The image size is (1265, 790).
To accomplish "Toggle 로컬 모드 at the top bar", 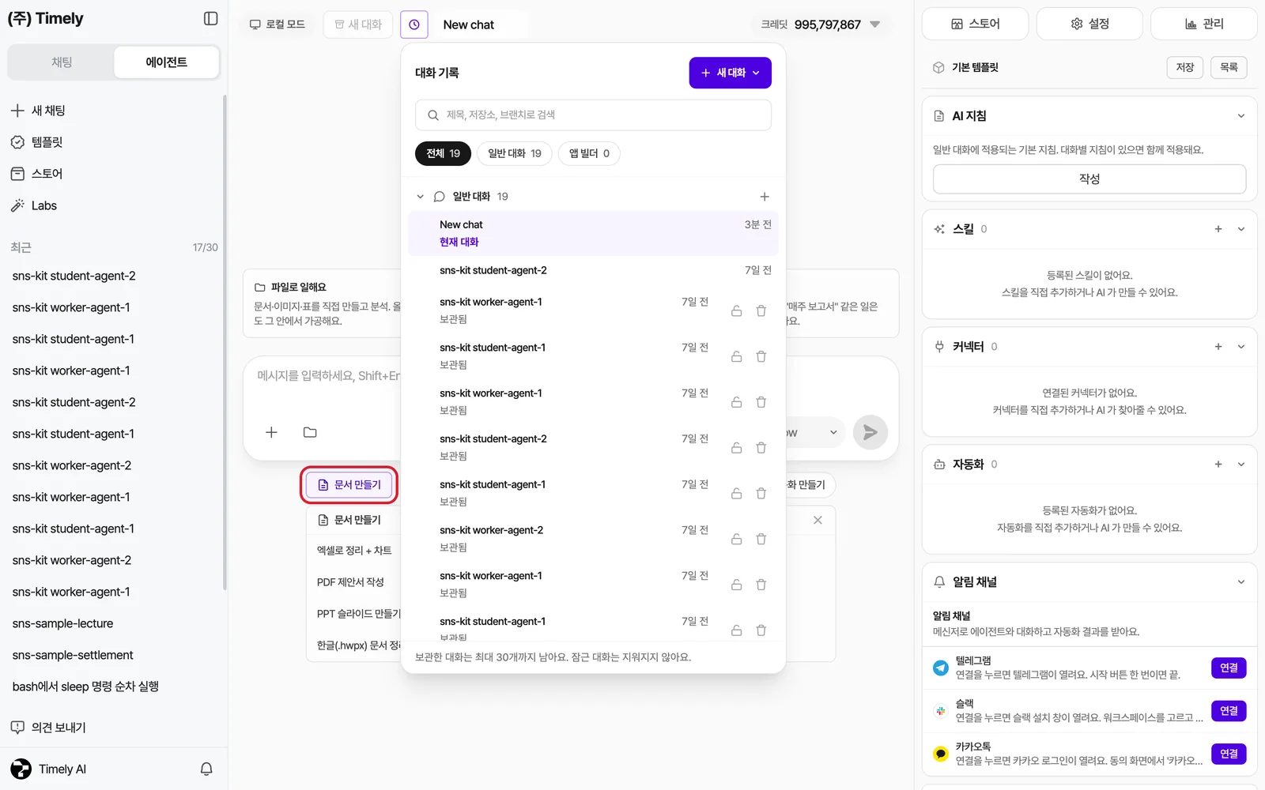I will pos(278,24).
